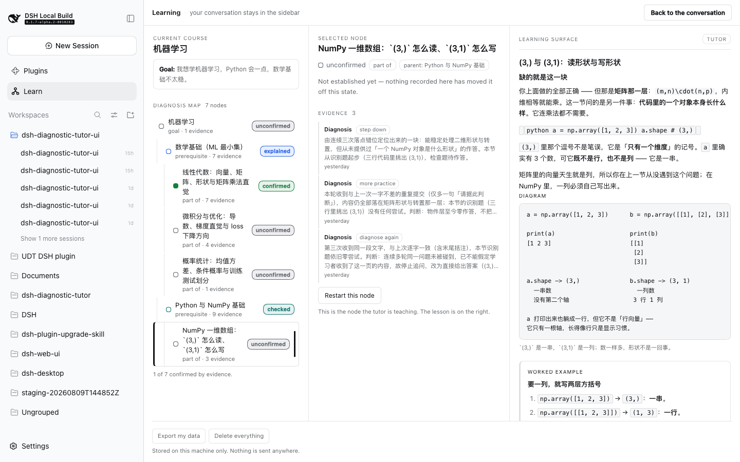The width and height of the screenshot is (740, 462).
Task: Open the dsh-desktop folder icon
Action: pyautogui.click(x=14, y=373)
